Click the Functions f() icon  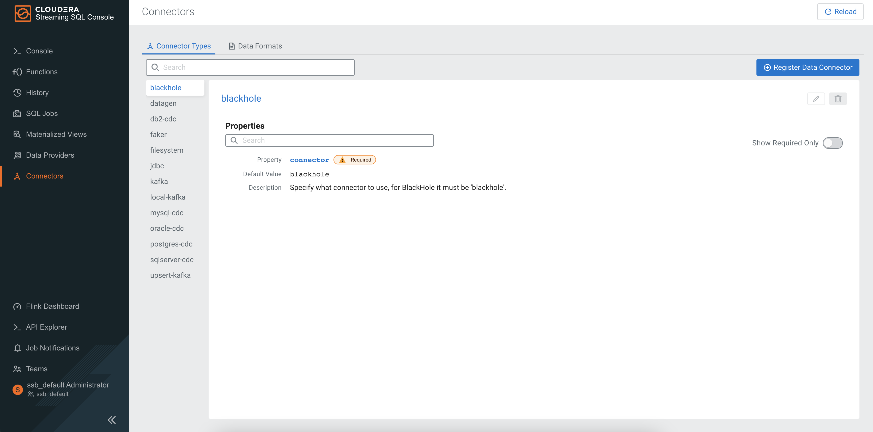click(17, 72)
